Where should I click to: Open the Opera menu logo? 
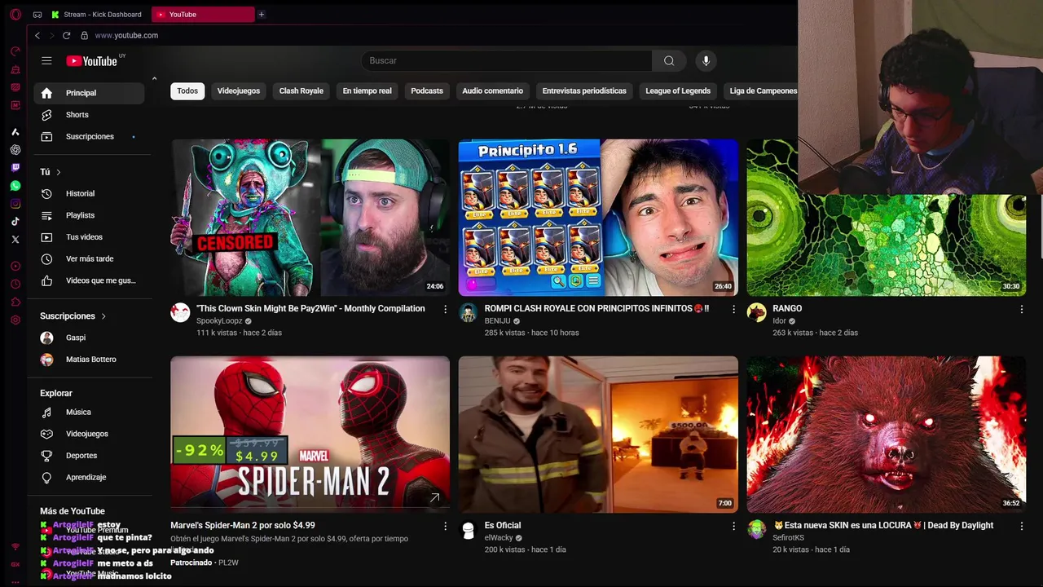tap(15, 14)
